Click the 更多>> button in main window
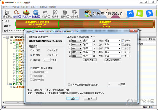The image size is (158, 110). [152, 39]
